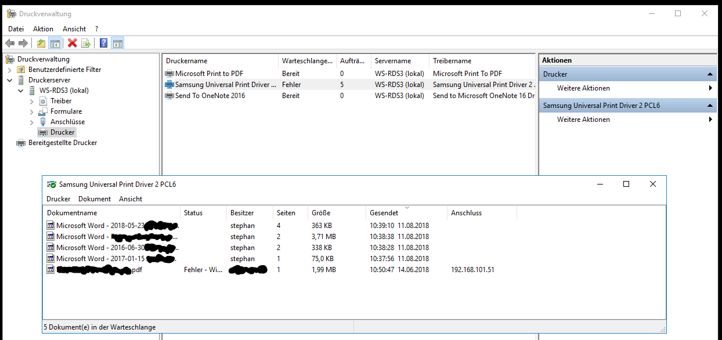The height and width of the screenshot is (340, 722).
Task: Click Microsoft Print to PDF printer icon
Action: coord(169,74)
